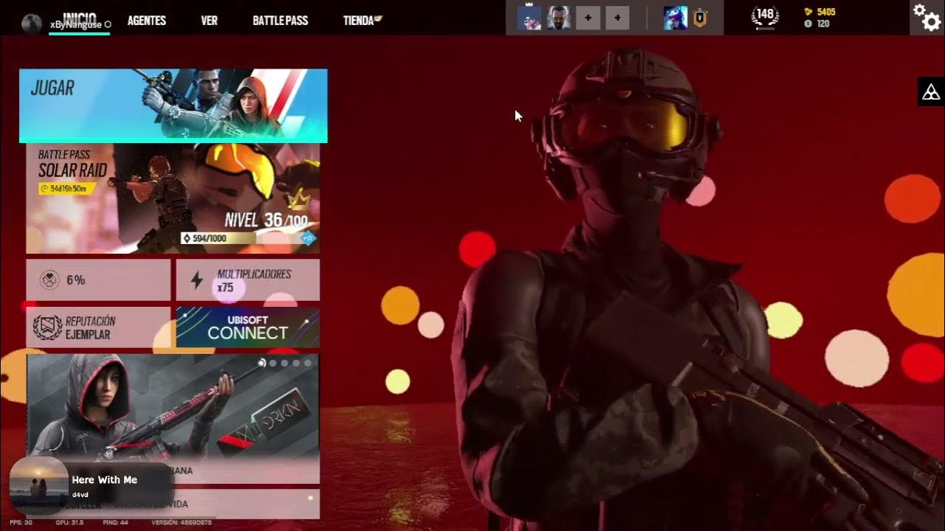This screenshot has height=531, width=945.
Task: Click the Battle Pass timer clock icon
Action: [x=44, y=189]
